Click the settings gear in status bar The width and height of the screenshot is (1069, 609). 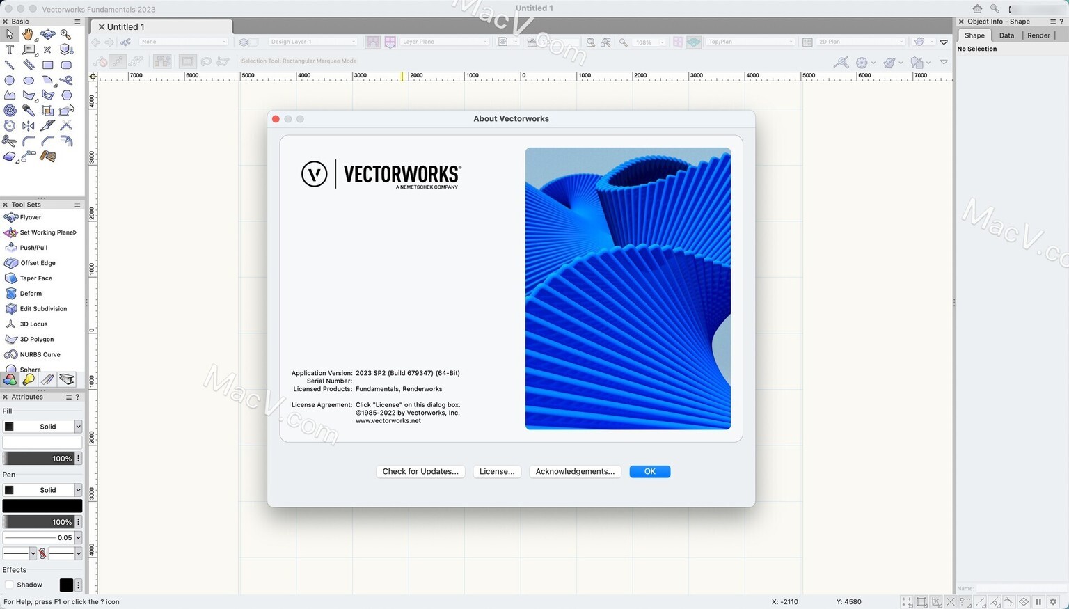[x=1054, y=602]
